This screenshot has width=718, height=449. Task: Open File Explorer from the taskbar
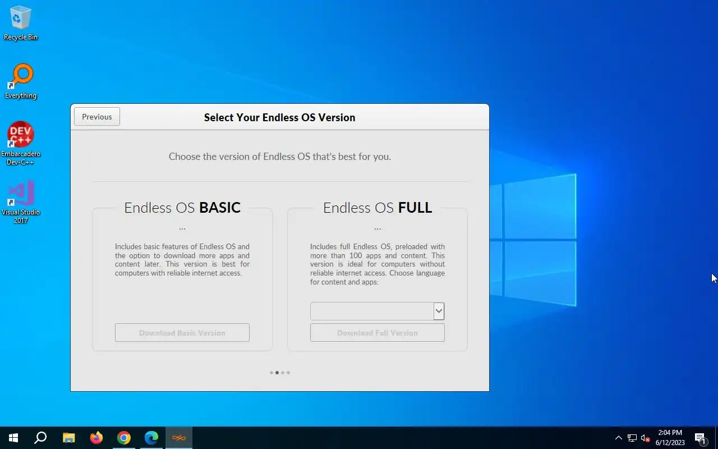[x=68, y=438]
